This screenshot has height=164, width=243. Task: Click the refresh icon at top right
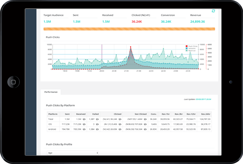coord(213,11)
